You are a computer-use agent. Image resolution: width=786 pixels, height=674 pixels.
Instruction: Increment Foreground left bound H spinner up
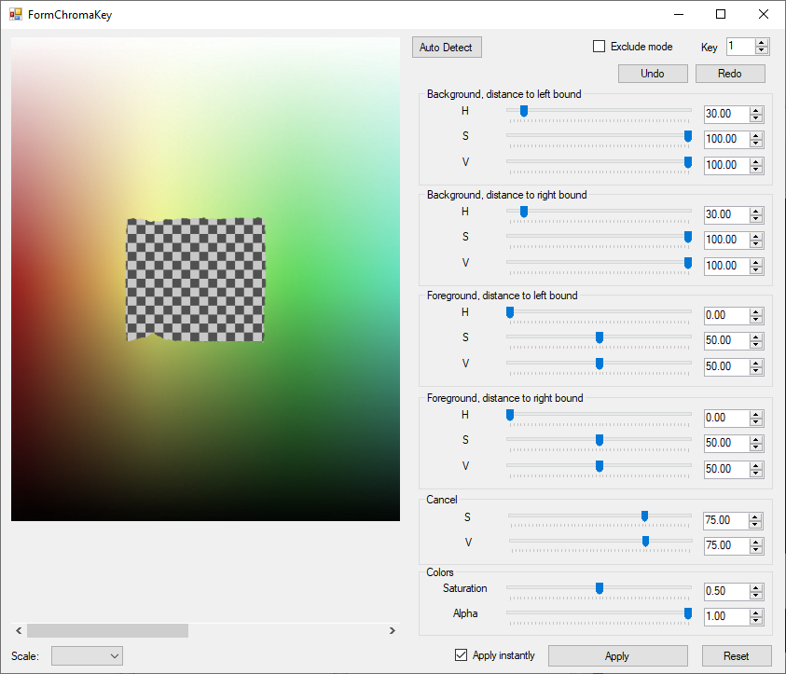coord(756,312)
